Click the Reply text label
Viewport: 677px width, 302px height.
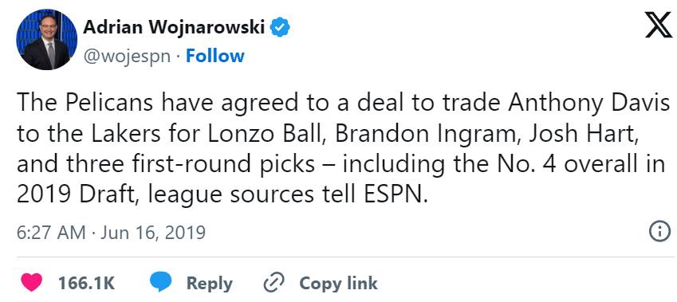210,284
